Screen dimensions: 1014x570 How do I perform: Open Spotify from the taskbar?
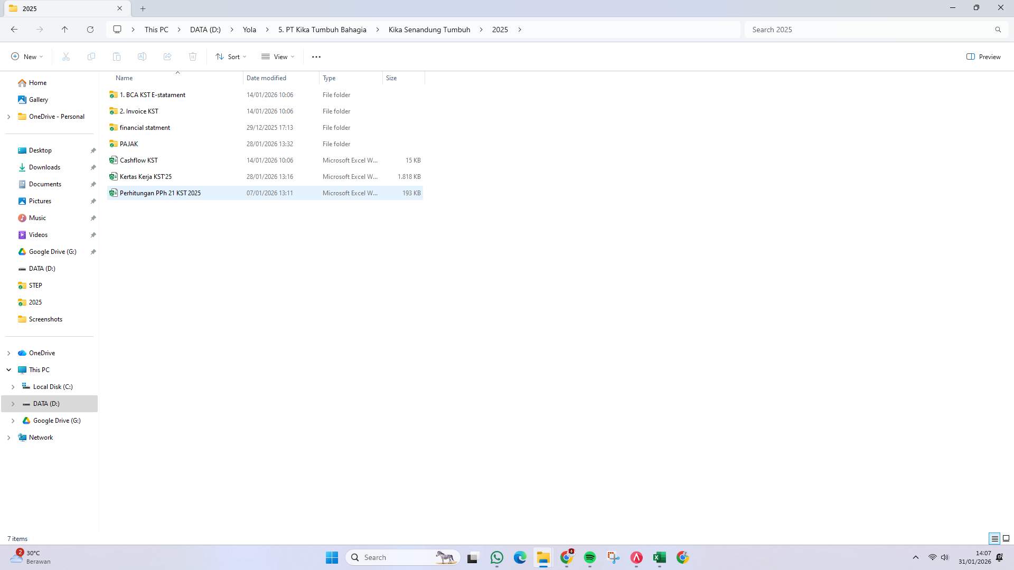[x=589, y=557]
